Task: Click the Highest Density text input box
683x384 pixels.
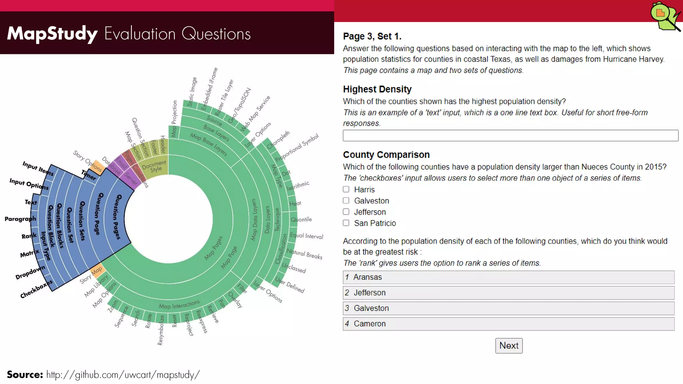Action: click(x=510, y=136)
